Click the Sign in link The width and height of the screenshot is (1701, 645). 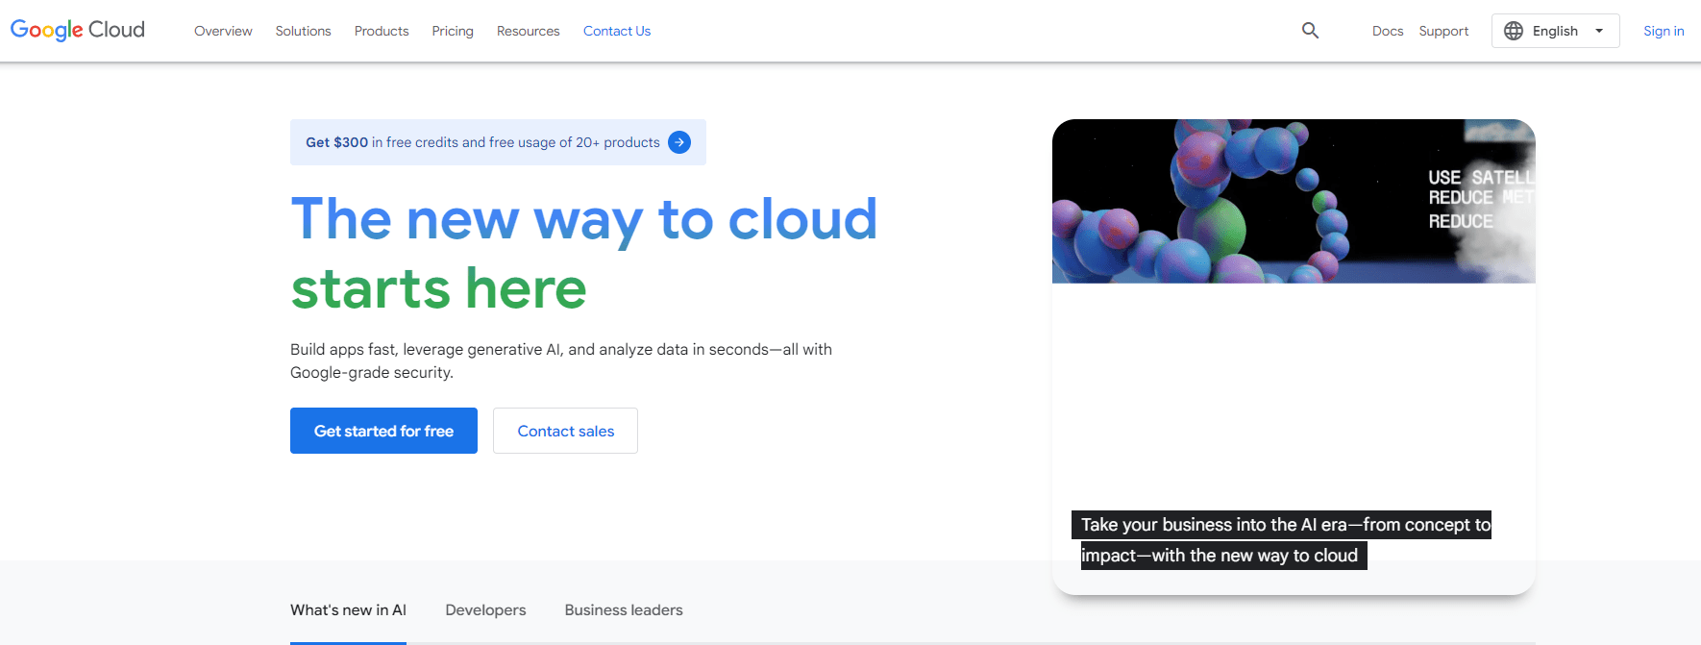click(x=1664, y=31)
